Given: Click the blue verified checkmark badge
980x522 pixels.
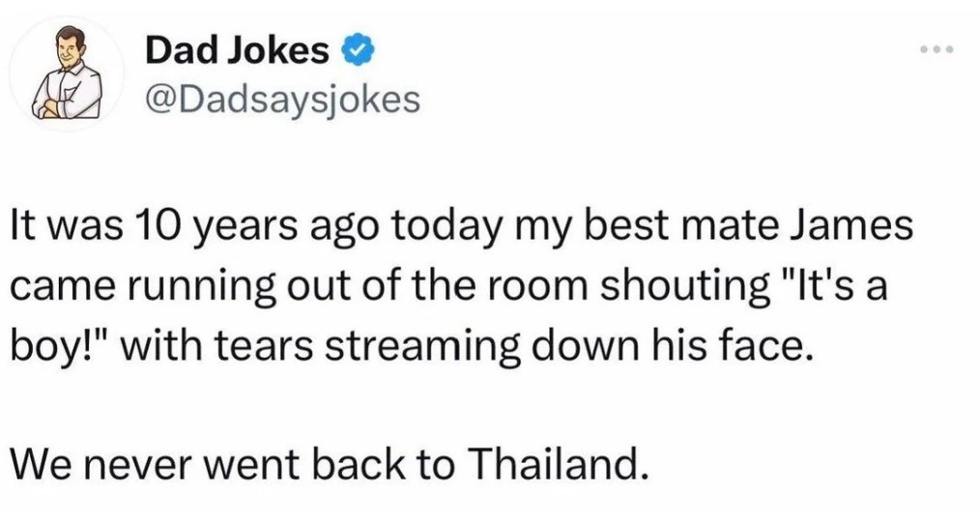Looking at the screenshot, I should (358, 52).
